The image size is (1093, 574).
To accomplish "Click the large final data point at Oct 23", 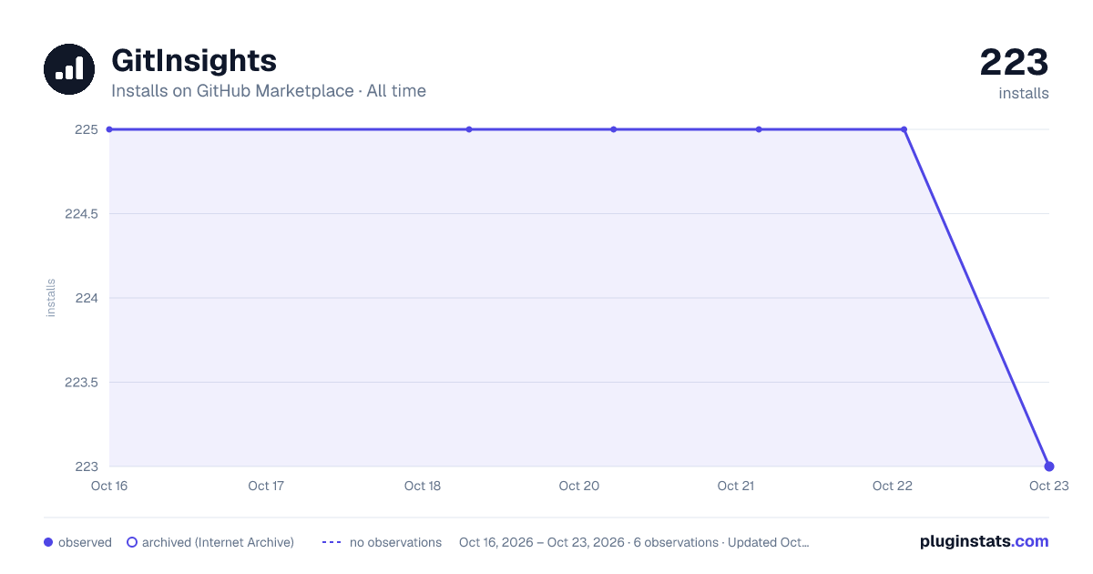I will tap(1049, 466).
